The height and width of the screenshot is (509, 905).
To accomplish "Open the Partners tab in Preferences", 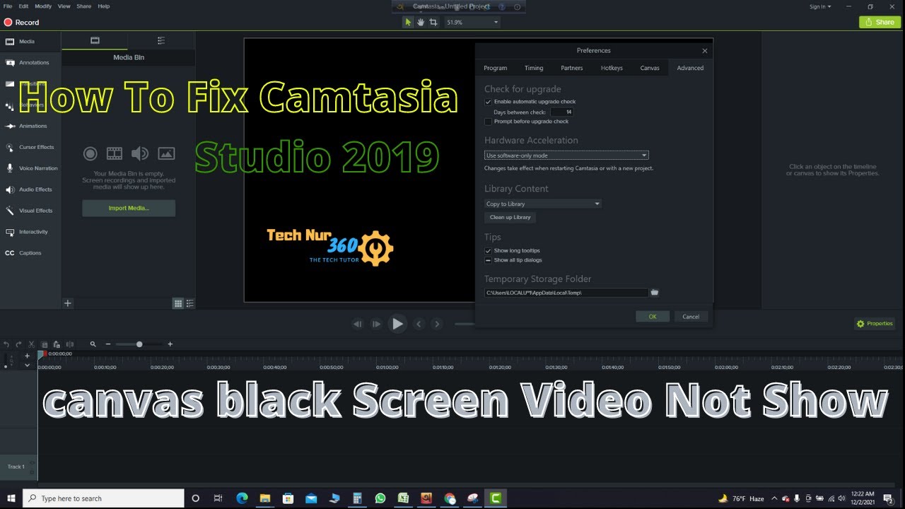I will tap(572, 68).
